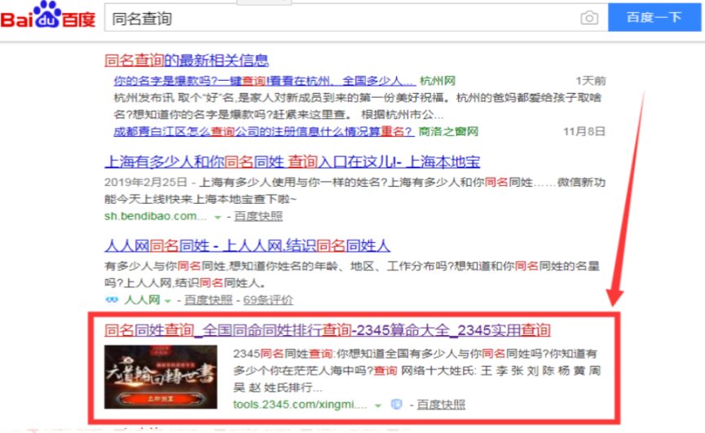Click the shield badge beside tools.2345.com
Screen dimensions: 705x433
tap(396, 404)
